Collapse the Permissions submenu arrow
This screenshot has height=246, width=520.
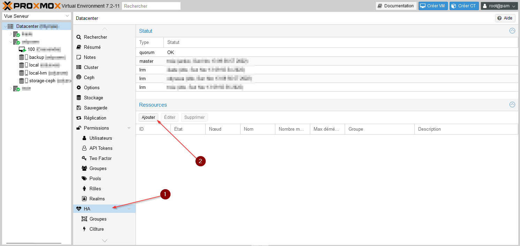coord(129,128)
